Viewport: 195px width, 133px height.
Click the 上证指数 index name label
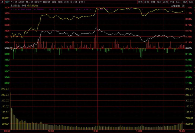[x=15, y=6]
